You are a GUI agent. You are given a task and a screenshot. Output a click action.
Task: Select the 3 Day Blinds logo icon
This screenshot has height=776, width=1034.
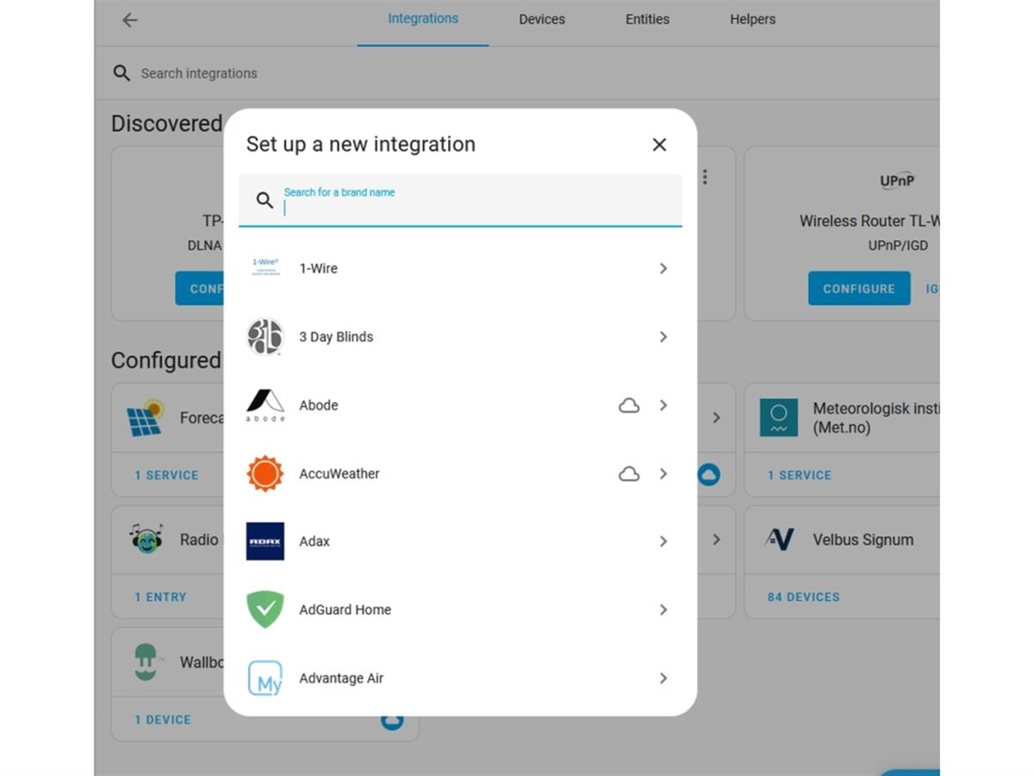265,337
